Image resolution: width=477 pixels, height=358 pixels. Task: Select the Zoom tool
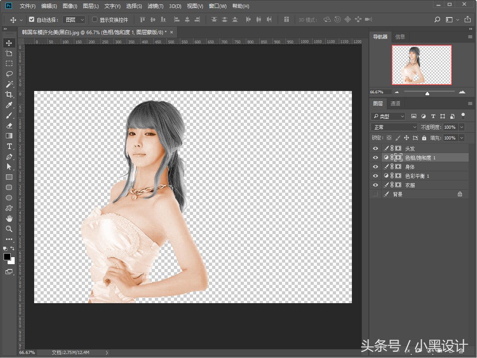9,229
